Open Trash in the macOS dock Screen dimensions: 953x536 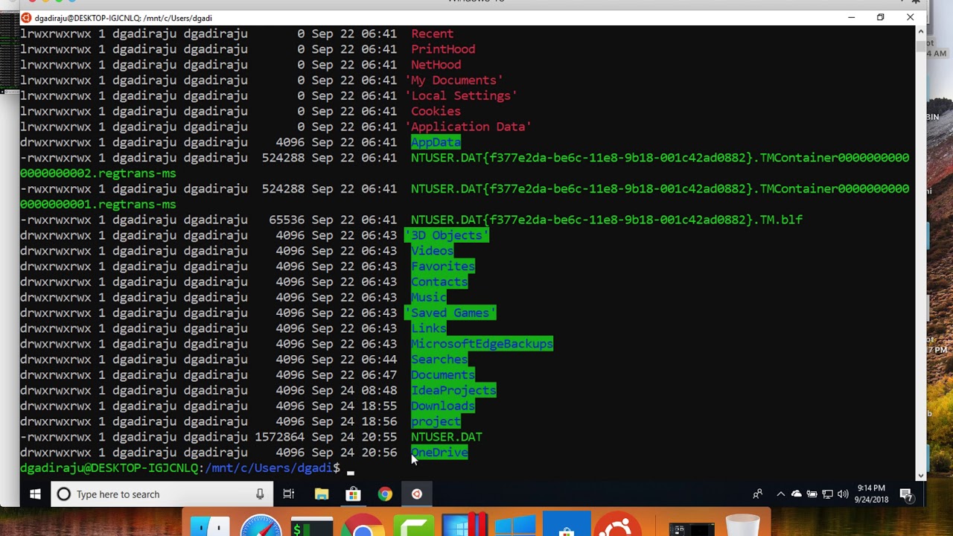pos(742,525)
